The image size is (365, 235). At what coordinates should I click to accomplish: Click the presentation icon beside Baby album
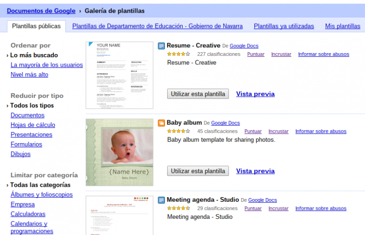(161, 123)
